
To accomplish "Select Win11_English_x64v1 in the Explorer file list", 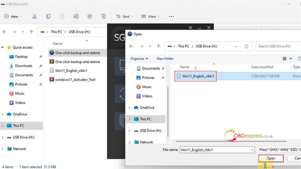I will pyautogui.click(x=71, y=71).
